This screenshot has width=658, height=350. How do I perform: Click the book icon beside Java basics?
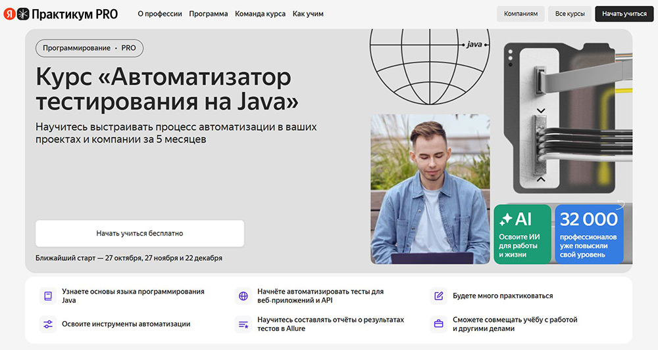tap(48, 296)
